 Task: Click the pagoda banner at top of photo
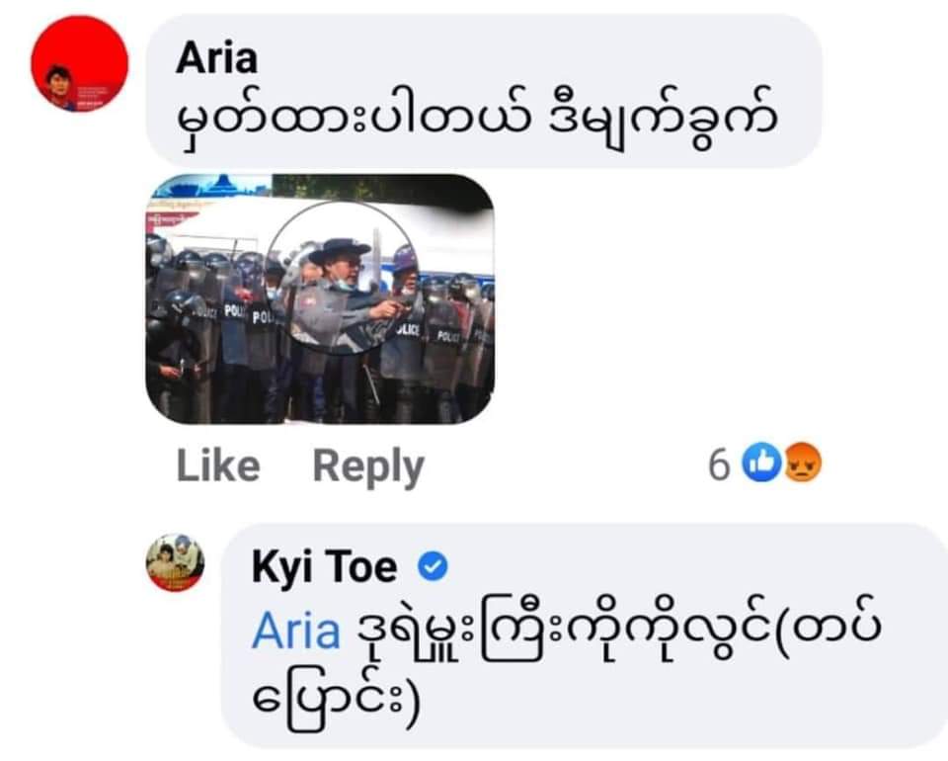(208, 187)
